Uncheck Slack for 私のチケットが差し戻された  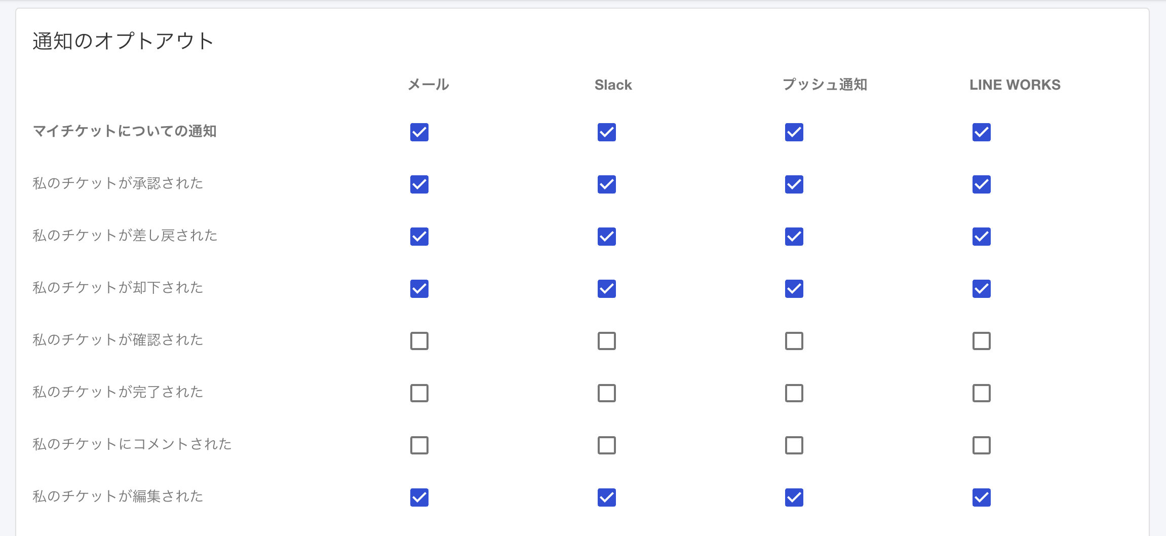(x=607, y=237)
